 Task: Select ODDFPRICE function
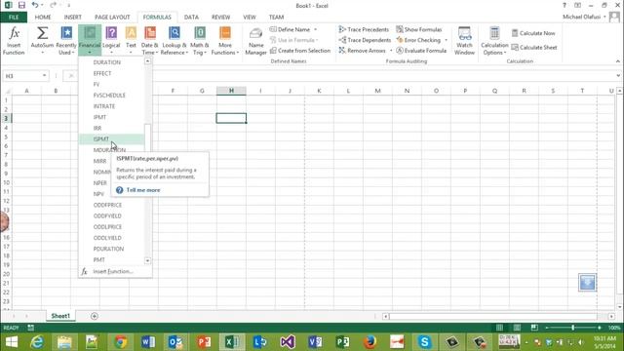[x=111, y=205]
